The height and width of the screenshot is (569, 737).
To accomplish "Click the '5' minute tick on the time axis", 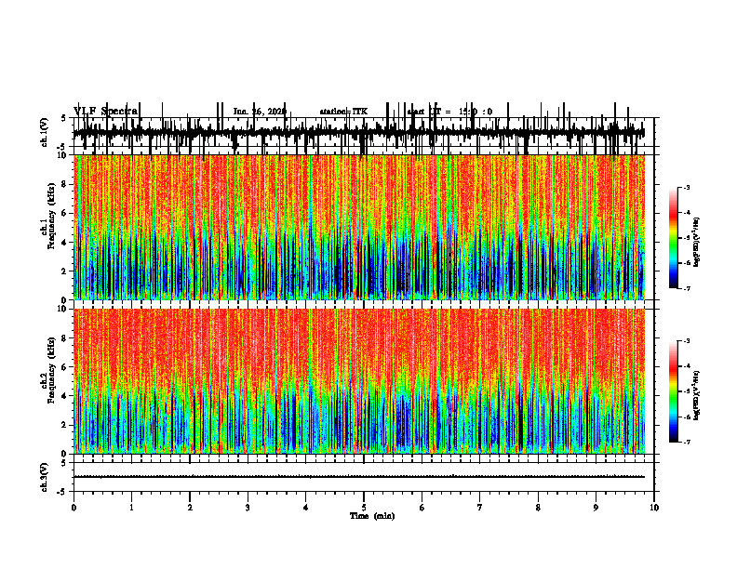I will (x=364, y=508).
